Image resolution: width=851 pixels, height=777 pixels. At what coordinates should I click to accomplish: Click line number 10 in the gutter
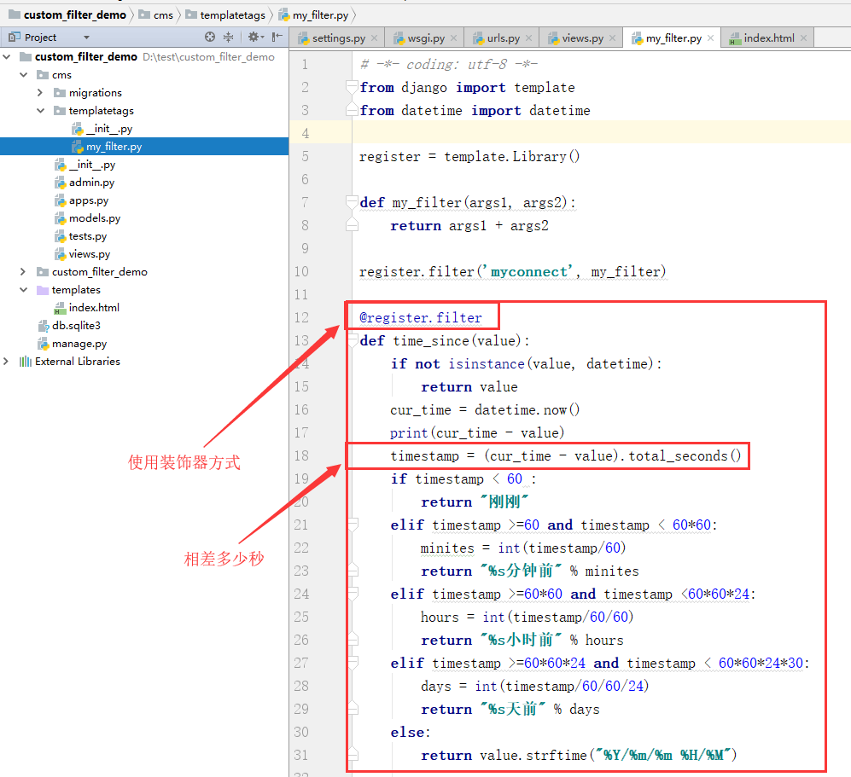(301, 271)
